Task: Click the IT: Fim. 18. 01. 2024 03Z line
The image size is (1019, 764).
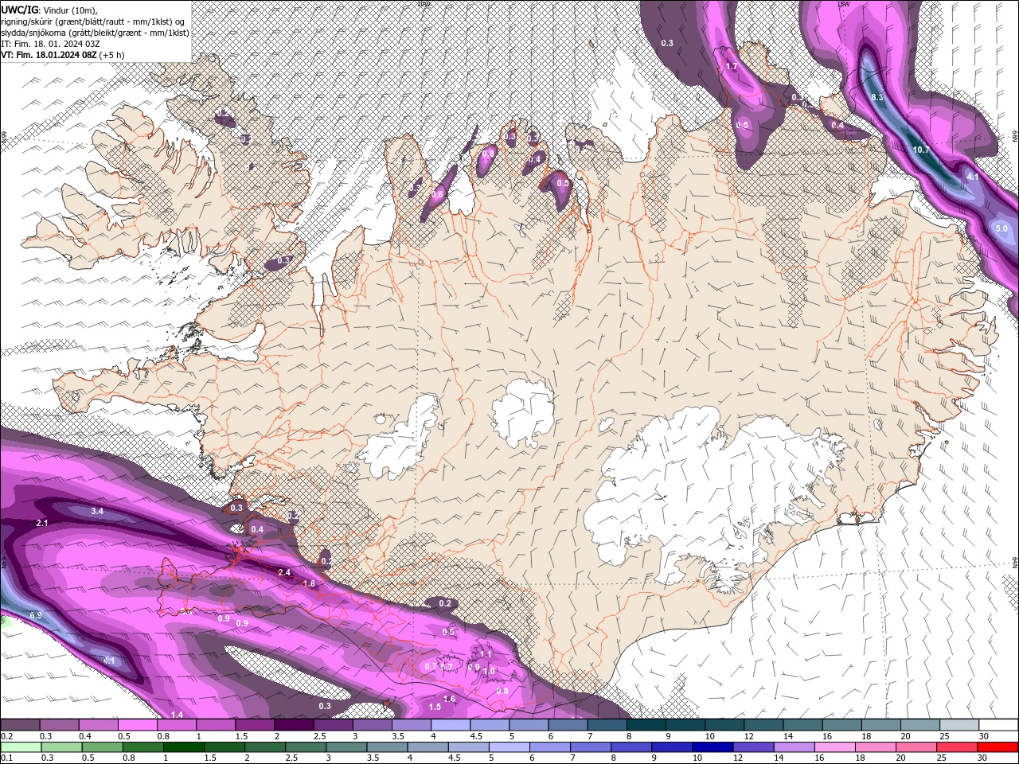Action: [x=50, y=44]
